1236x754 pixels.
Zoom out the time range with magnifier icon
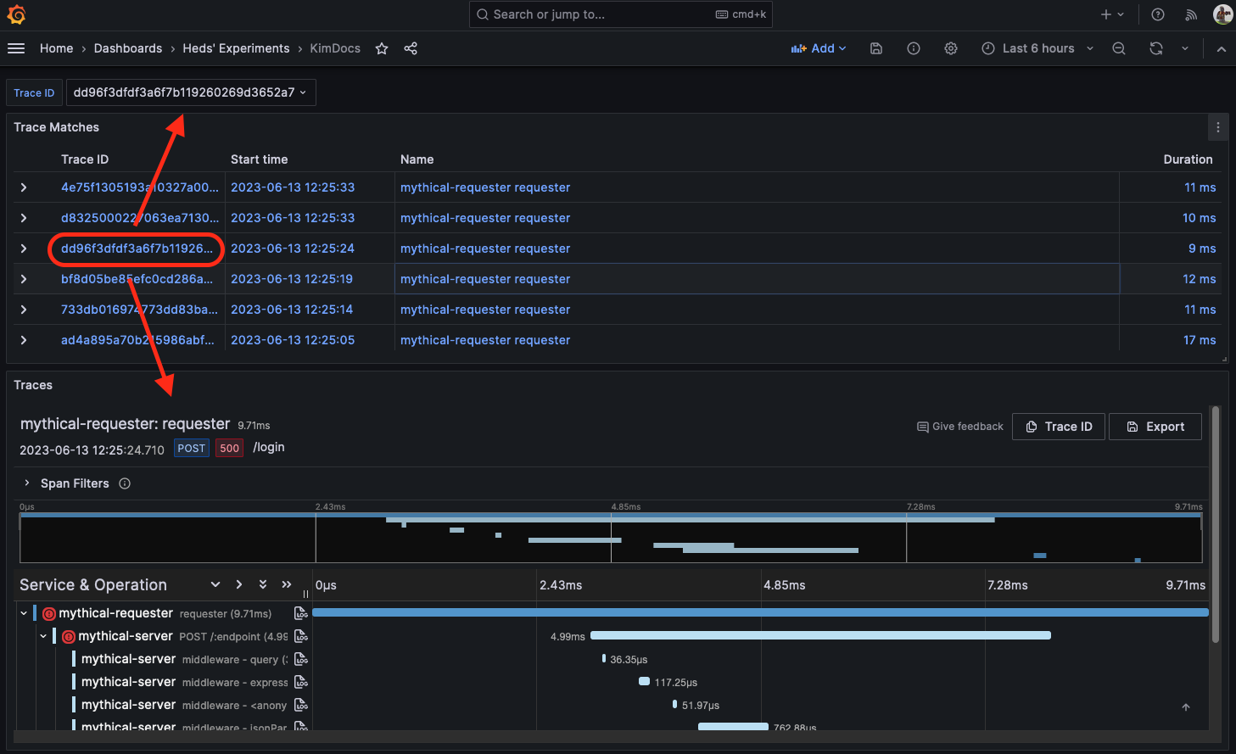tap(1119, 48)
